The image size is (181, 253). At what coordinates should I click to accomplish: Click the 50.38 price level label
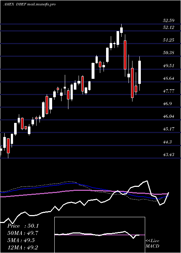[x=169, y=53]
